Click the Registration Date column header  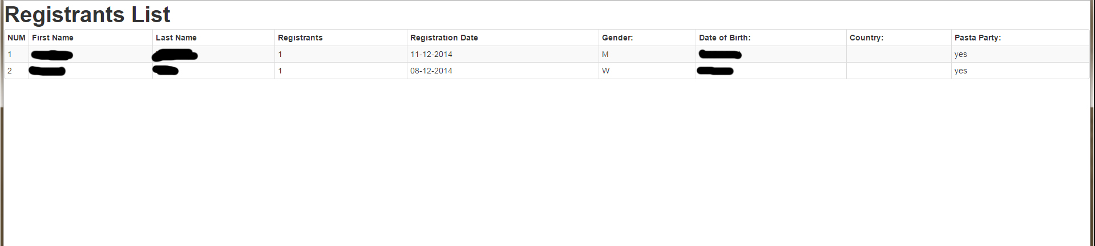click(444, 38)
